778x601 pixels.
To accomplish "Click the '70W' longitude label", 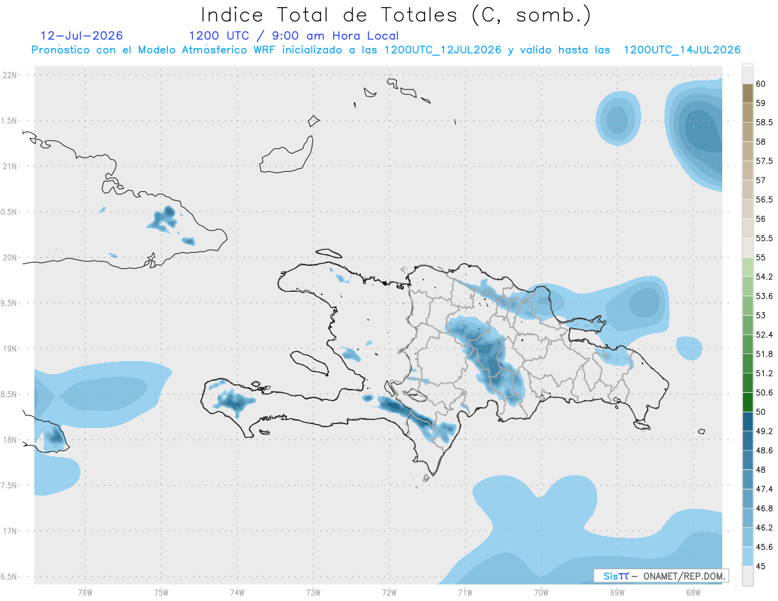I will [x=541, y=592].
